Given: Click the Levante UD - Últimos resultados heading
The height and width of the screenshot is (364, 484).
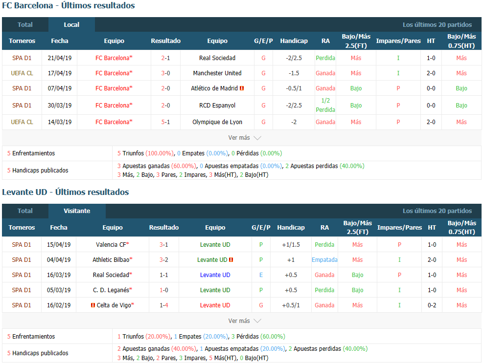Looking at the screenshot, I should (66, 192).
